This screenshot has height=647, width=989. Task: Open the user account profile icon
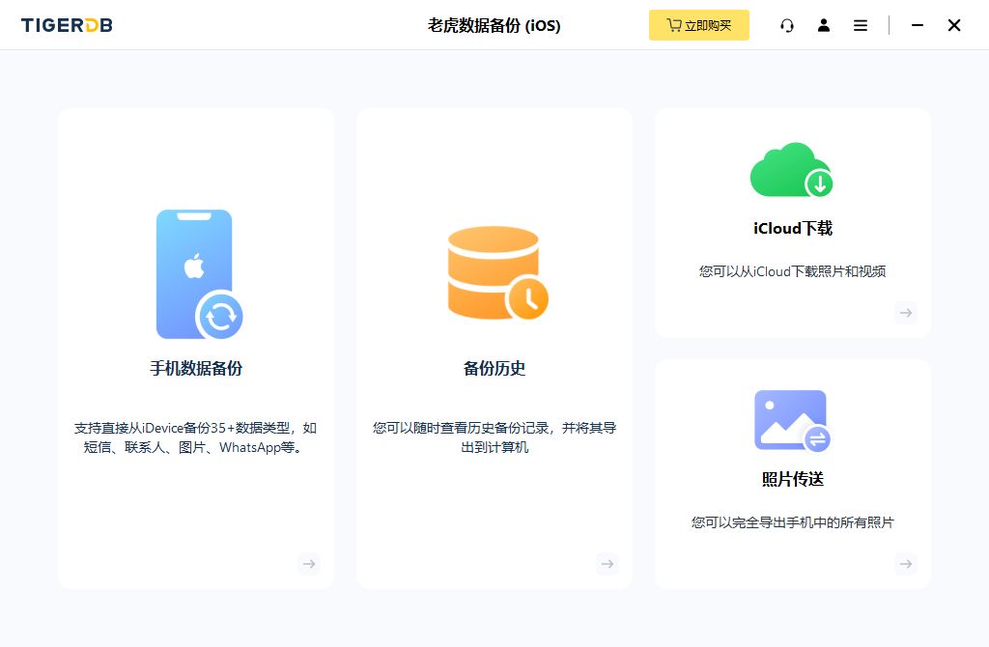click(x=824, y=25)
